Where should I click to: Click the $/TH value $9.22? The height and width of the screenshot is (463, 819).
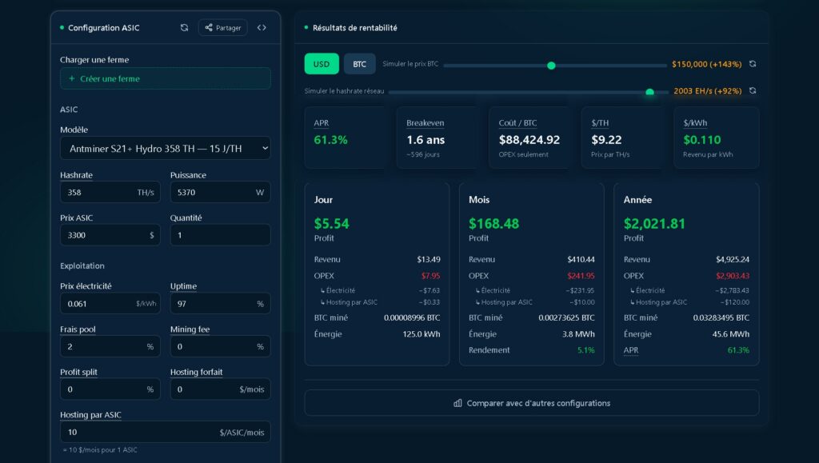tap(606, 140)
